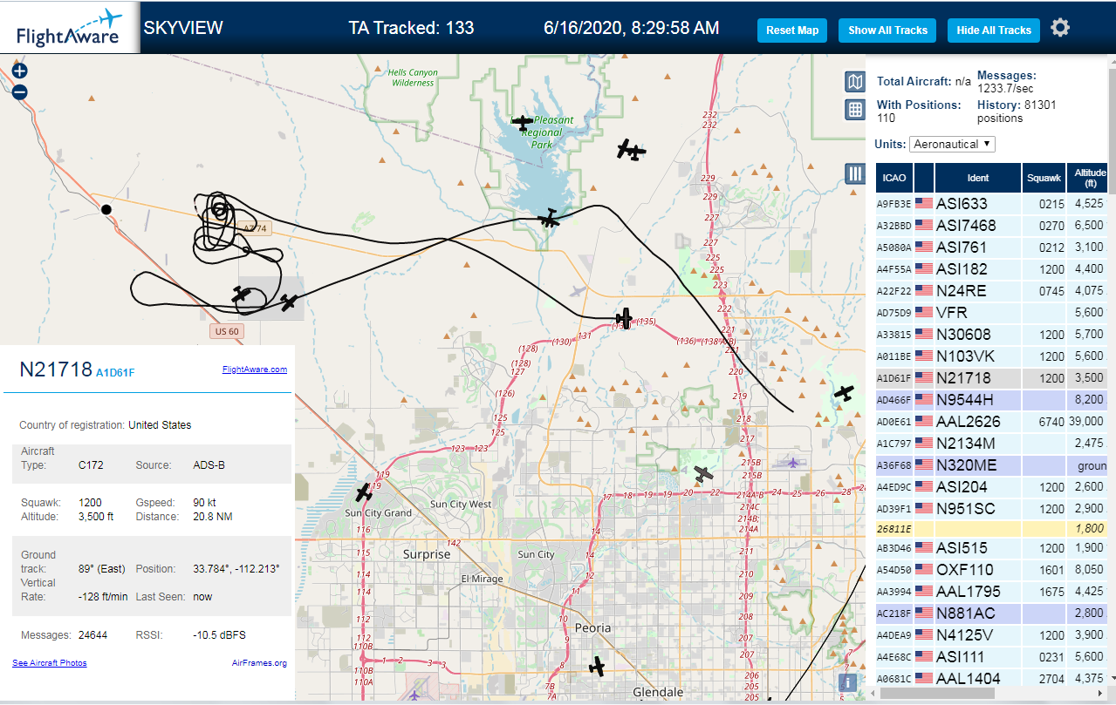Select the gray aircraft icon near exit 20
Viewport: 1116px width, 705px height.
[x=703, y=474]
